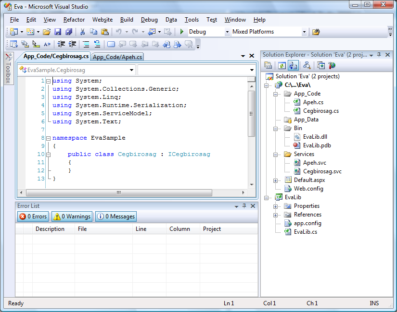Open the members dropdown in code editor
The width and height of the screenshot is (397, 312).
(x=252, y=70)
